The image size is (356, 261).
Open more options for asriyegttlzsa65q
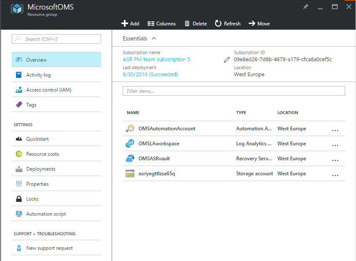point(335,175)
